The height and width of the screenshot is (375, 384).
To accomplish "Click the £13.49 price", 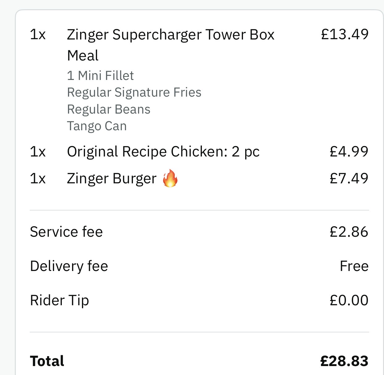I will 345,34.
